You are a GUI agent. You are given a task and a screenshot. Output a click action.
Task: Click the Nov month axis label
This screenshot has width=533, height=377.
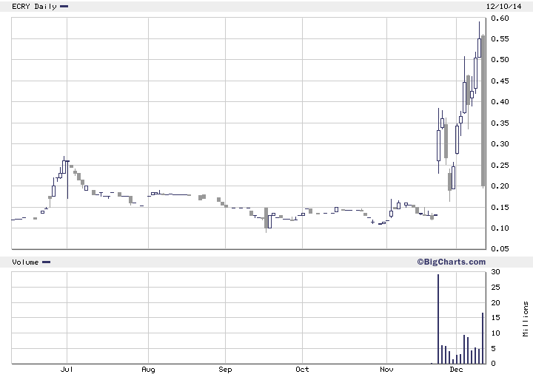pyautogui.click(x=386, y=369)
